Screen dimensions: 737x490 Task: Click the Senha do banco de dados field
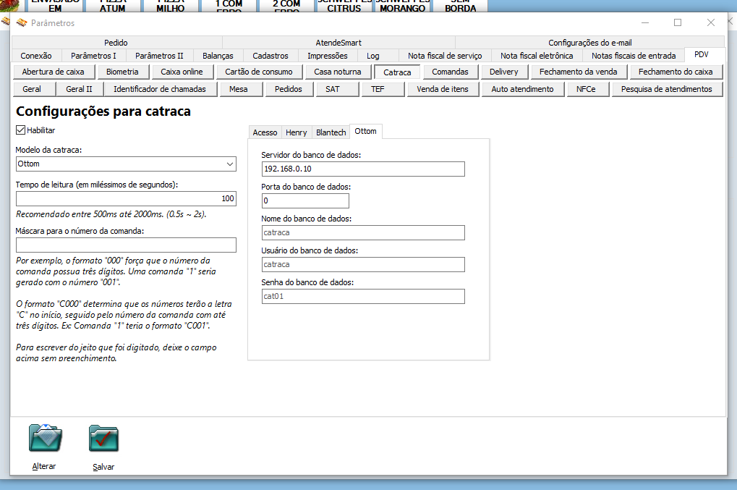coord(362,296)
